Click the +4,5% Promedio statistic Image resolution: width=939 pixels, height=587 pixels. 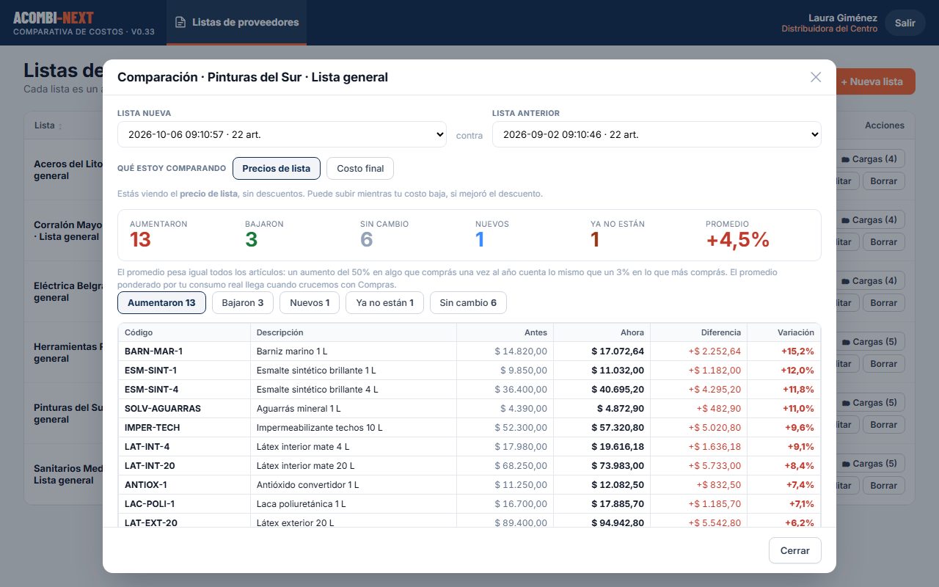[737, 239]
